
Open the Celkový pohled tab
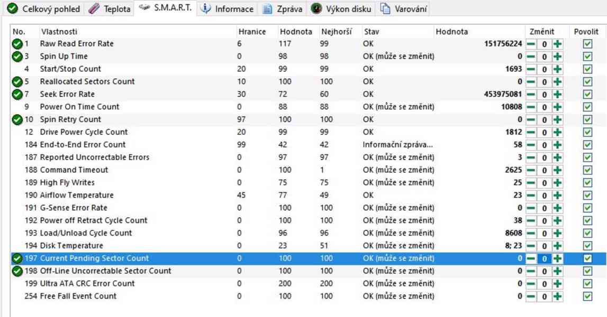coord(44,8)
